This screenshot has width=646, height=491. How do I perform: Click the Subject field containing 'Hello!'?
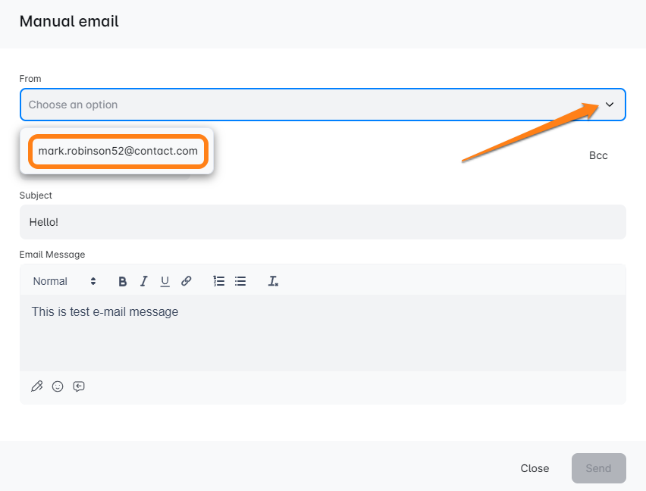(322, 222)
